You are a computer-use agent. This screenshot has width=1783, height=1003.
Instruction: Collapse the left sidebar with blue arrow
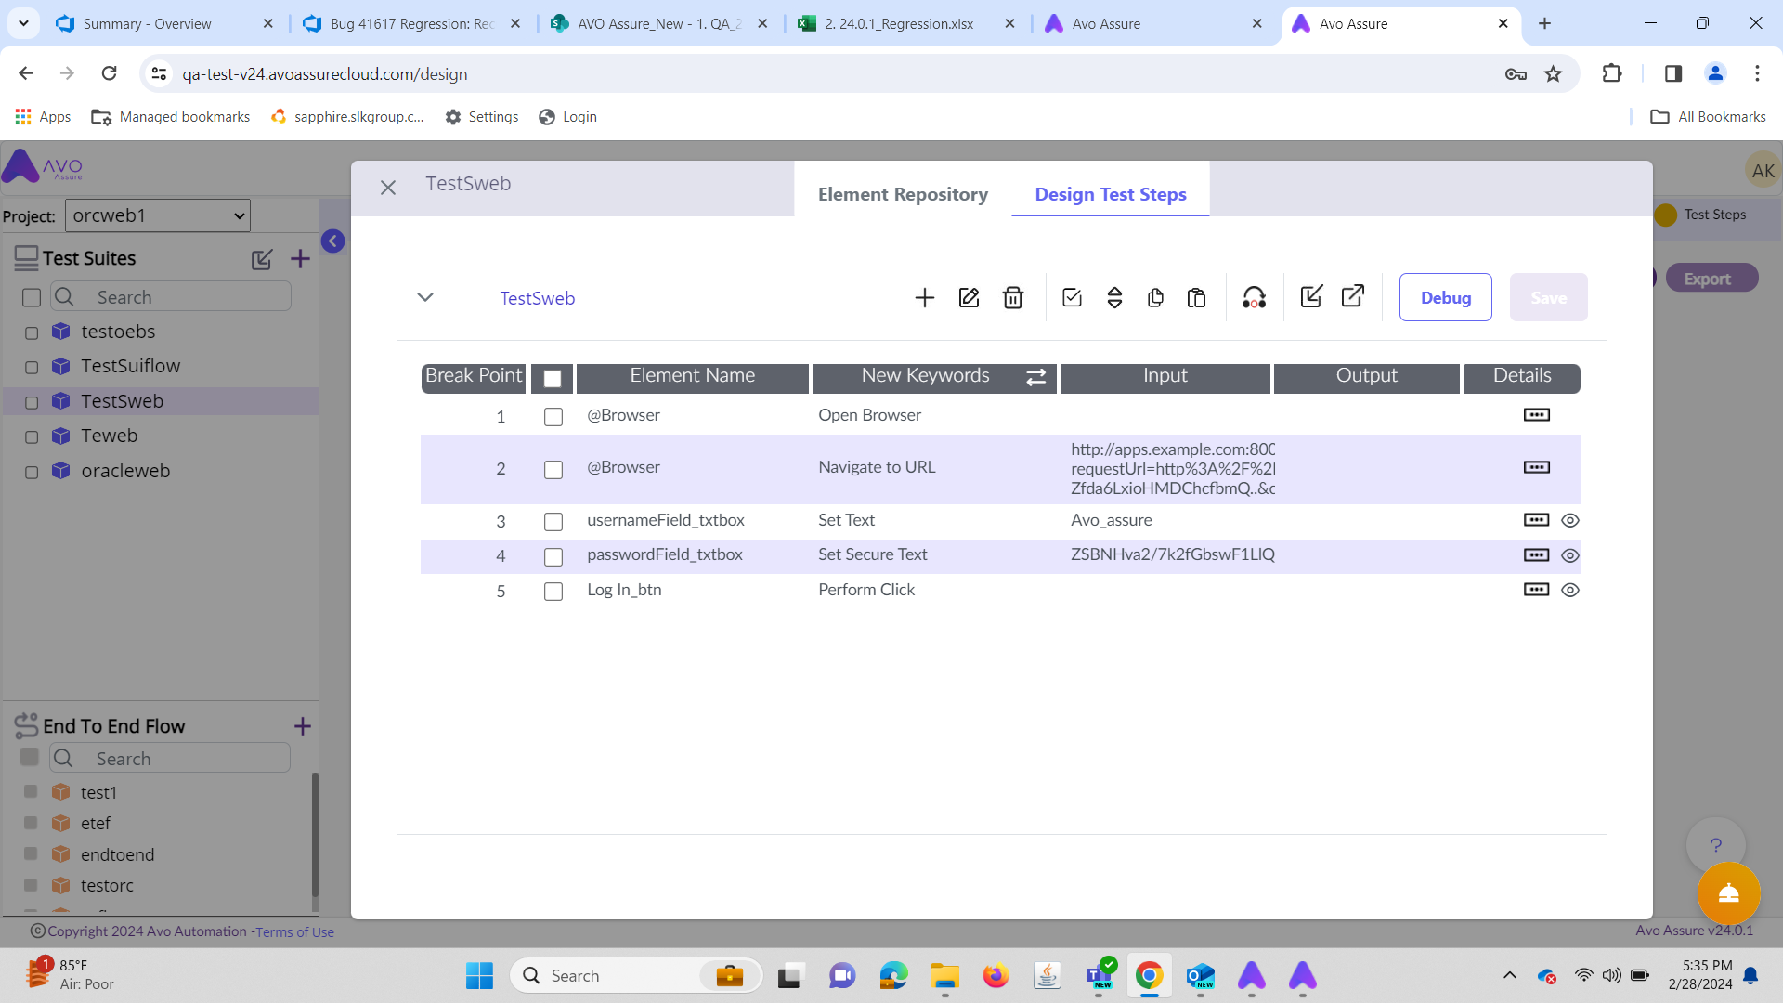tap(332, 241)
